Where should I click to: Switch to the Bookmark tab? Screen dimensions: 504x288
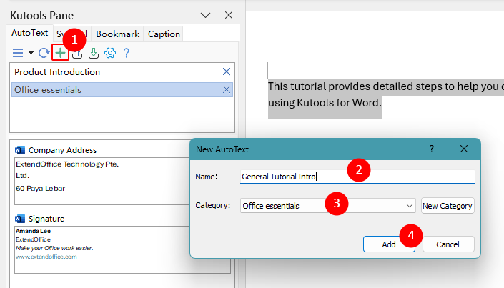pyautogui.click(x=118, y=34)
